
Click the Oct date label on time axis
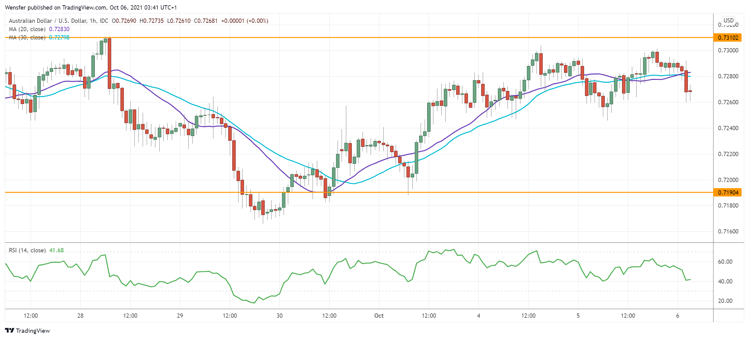pos(379,316)
